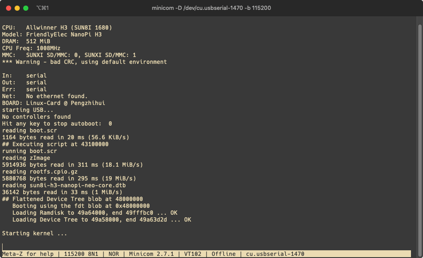Click the 'starting USB...' line
Image resolution: width=423 pixels, height=258 pixels.
(x=27, y=110)
